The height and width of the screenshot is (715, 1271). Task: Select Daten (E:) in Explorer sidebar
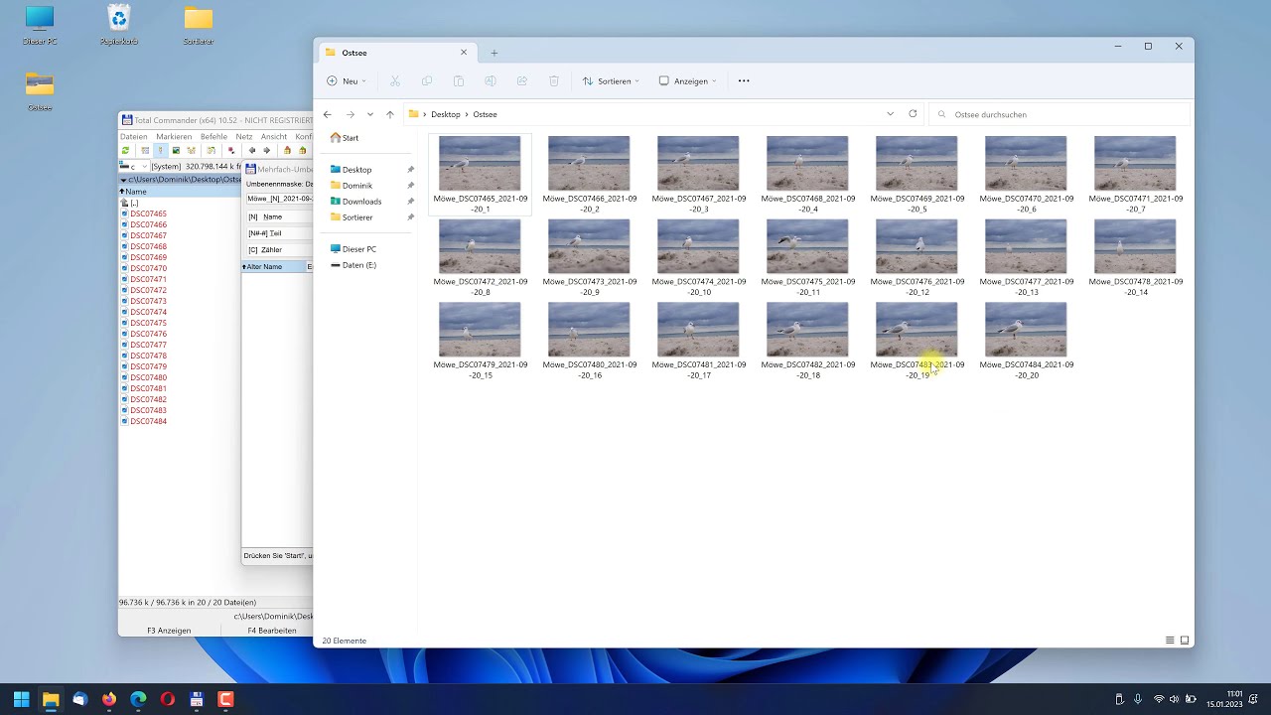pyautogui.click(x=358, y=265)
